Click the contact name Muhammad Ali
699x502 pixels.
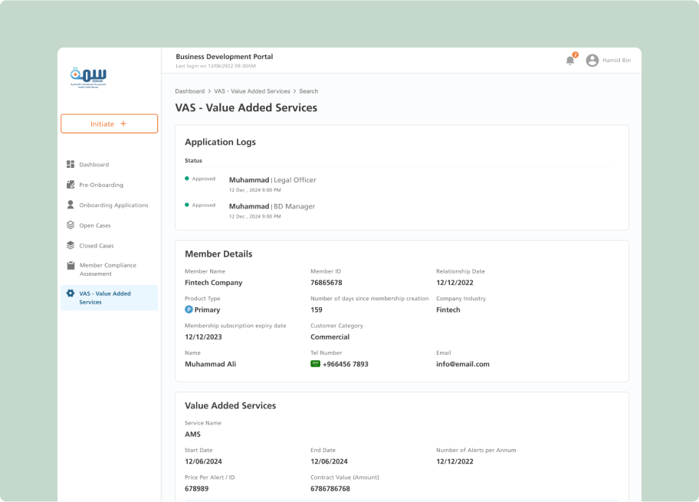pyautogui.click(x=211, y=364)
